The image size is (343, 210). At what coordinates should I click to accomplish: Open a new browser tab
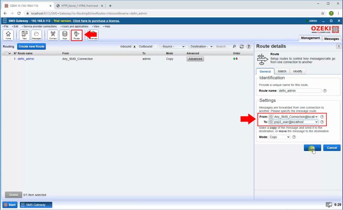tap(110, 6)
